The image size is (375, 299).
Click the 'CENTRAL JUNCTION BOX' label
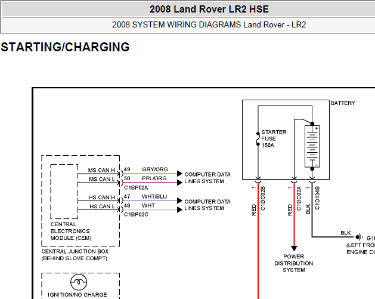coord(75,252)
